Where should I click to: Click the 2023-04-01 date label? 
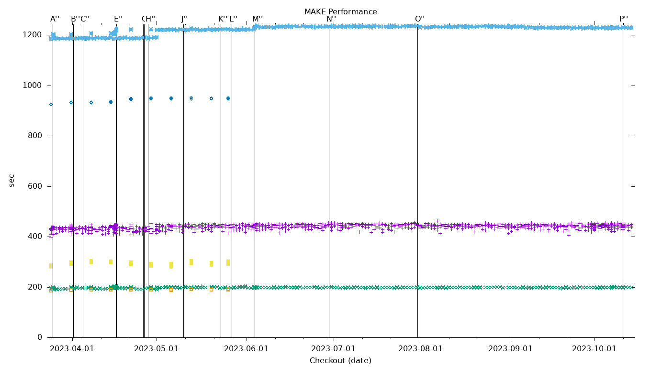72,349
